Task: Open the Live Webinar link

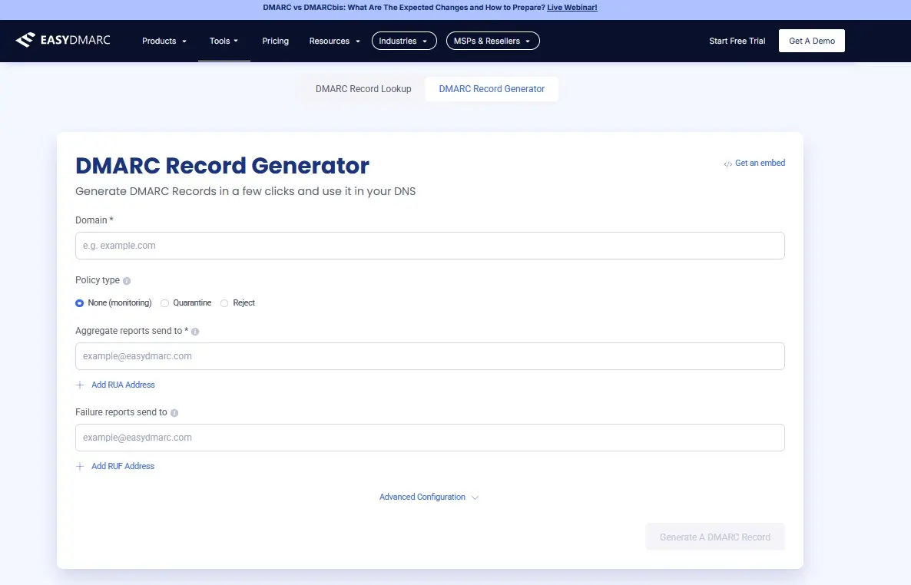Action: 572,8
